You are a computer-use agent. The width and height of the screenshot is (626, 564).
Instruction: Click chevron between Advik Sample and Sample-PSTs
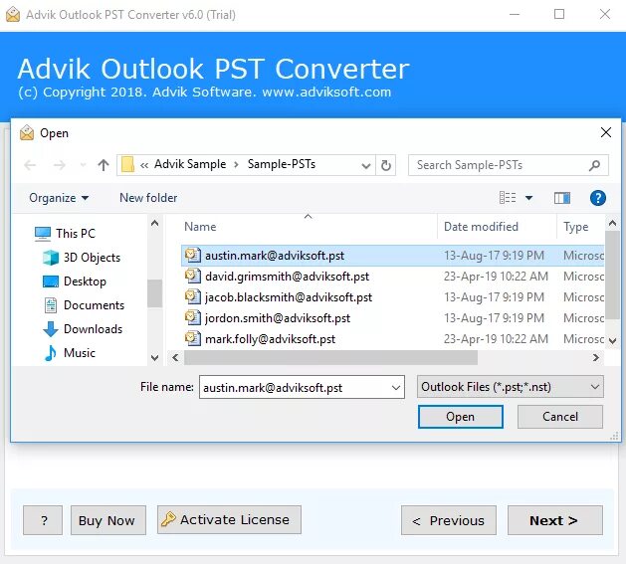click(236, 165)
